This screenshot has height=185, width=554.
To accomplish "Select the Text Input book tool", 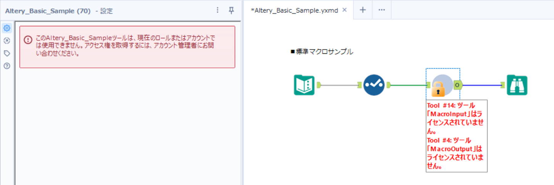I will pos(304,85).
